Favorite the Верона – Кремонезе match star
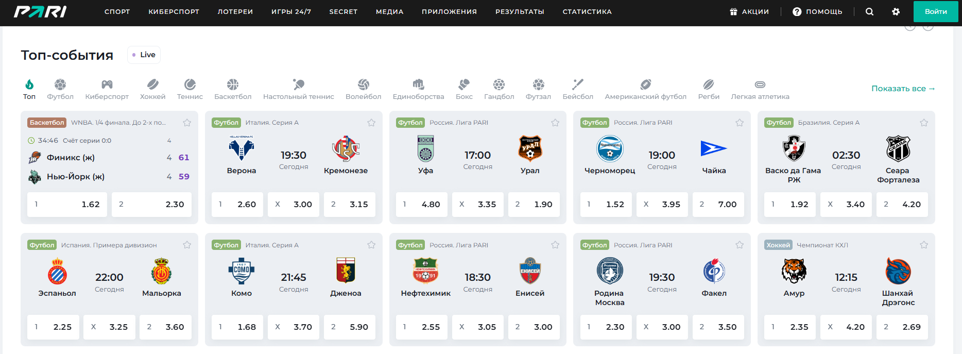Viewport: 962px width, 354px height. click(x=371, y=123)
